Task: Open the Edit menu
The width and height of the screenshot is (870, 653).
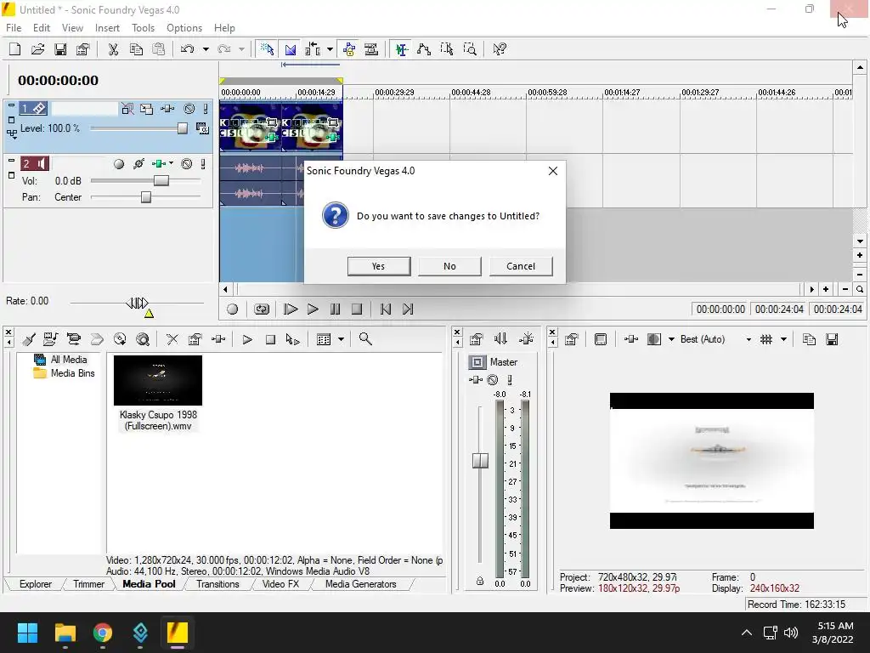Action: tap(42, 28)
